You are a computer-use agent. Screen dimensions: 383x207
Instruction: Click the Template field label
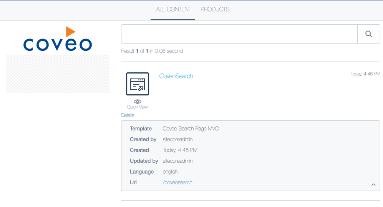pyautogui.click(x=141, y=129)
